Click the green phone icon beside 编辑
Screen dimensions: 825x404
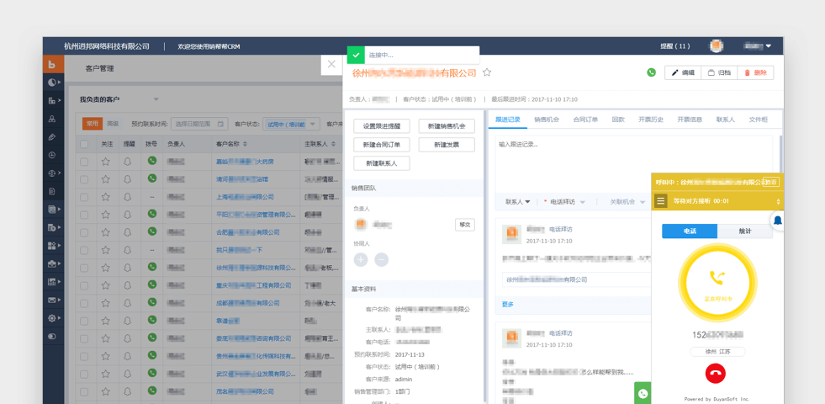click(651, 72)
